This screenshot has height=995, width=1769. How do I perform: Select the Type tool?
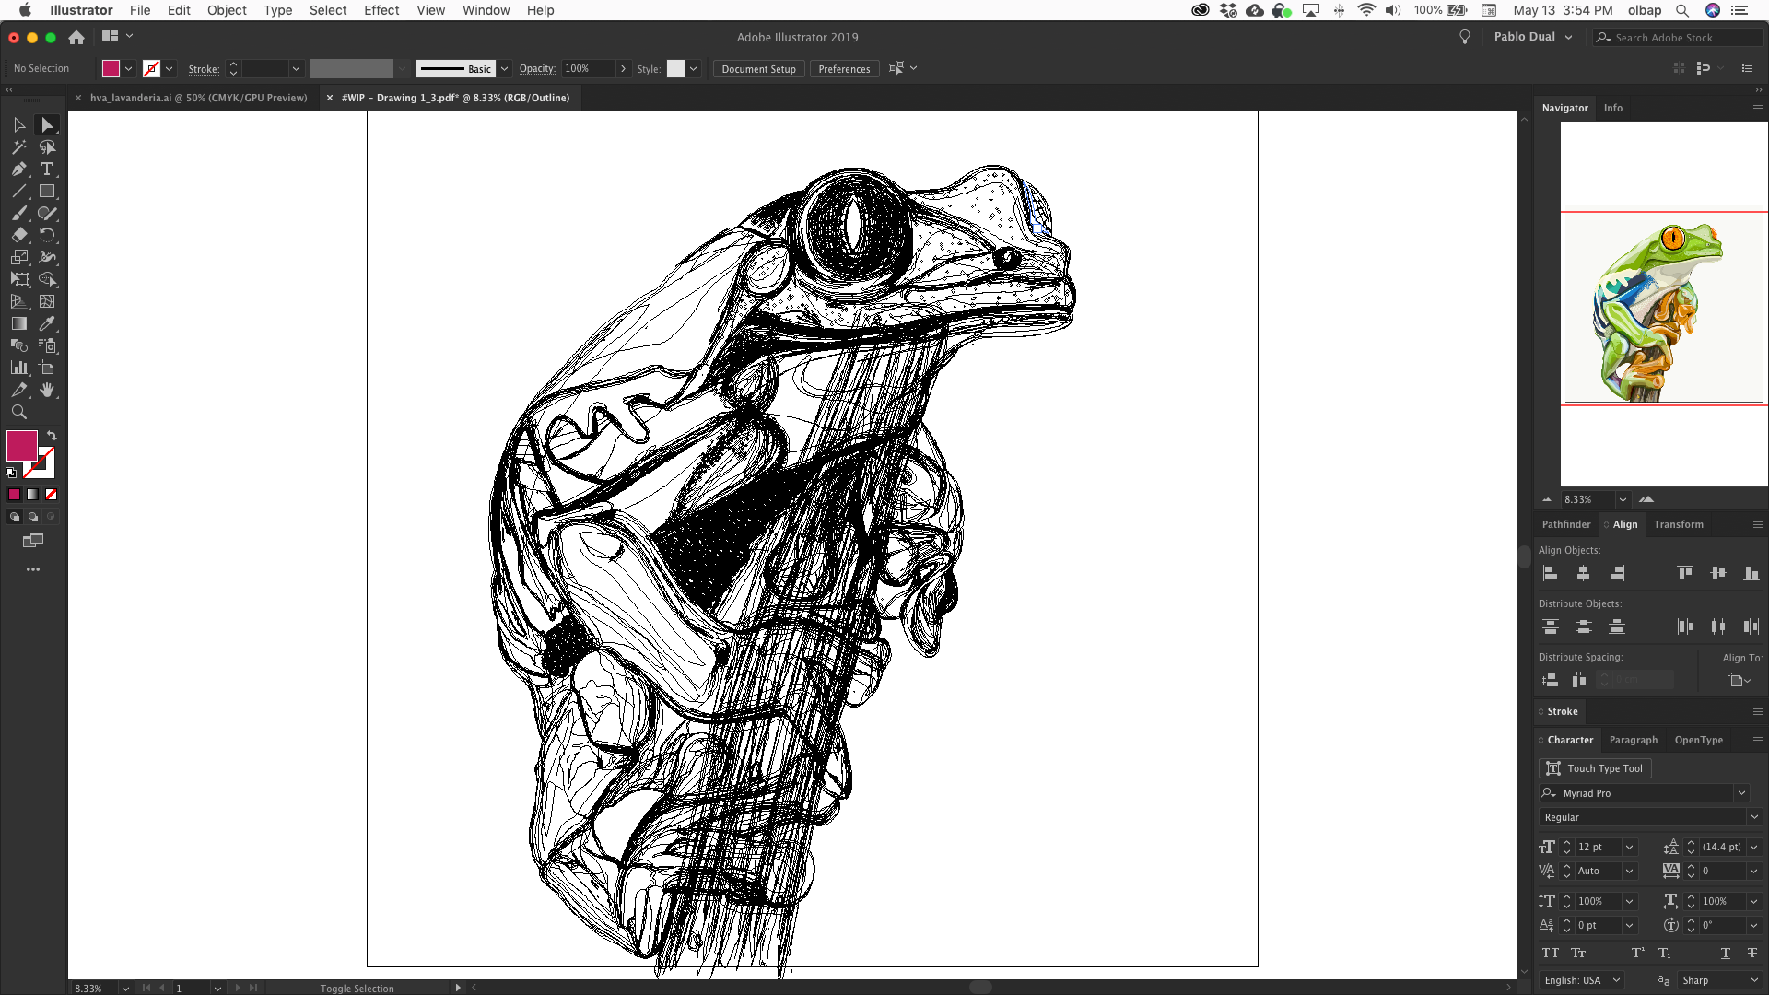coord(47,170)
